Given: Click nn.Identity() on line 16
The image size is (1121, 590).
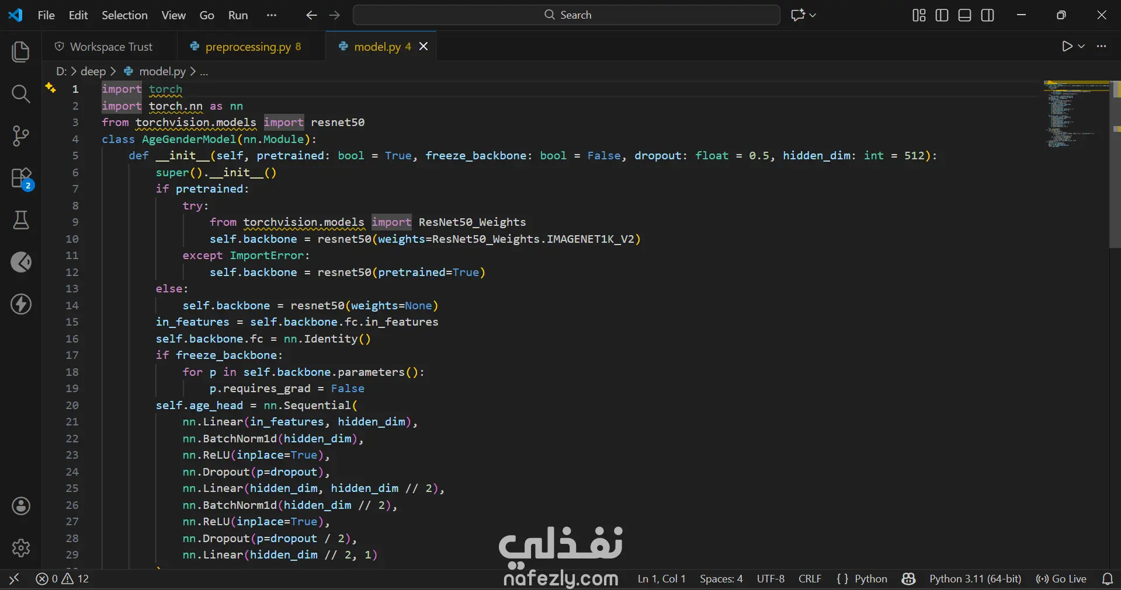Looking at the screenshot, I should point(327,338).
